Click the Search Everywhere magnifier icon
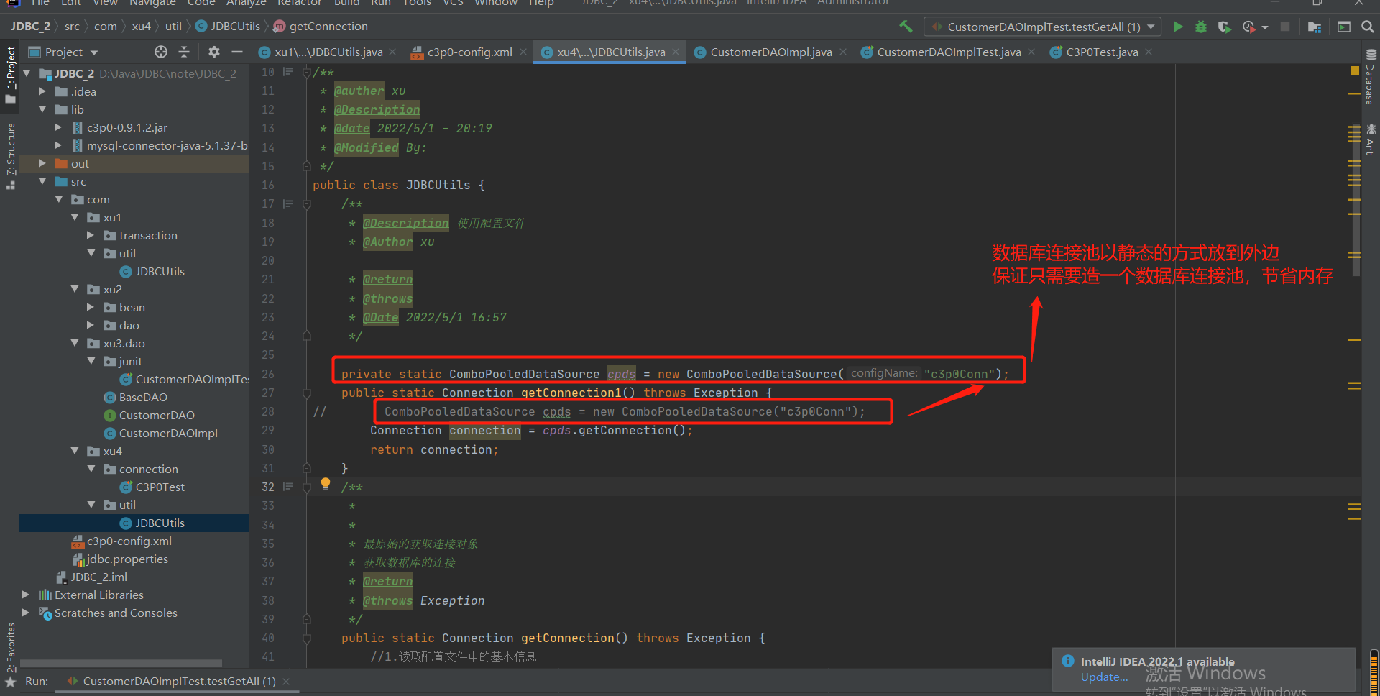1380x696 pixels. pyautogui.click(x=1367, y=27)
